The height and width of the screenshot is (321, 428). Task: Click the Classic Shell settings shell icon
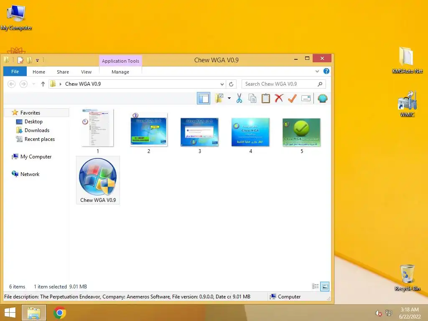pos(322,98)
